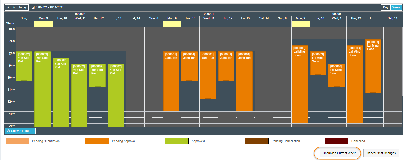Cancel Shift Changes
Image resolution: width=406 pixels, height=160 pixels.
click(x=381, y=153)
